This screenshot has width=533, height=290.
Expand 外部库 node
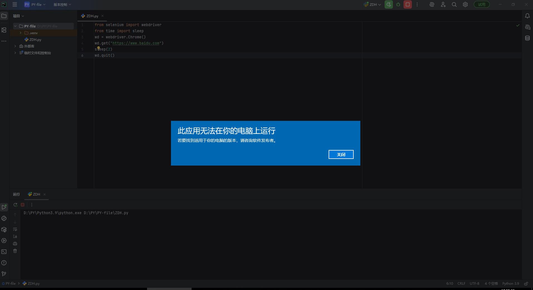[x=15, y=46]
